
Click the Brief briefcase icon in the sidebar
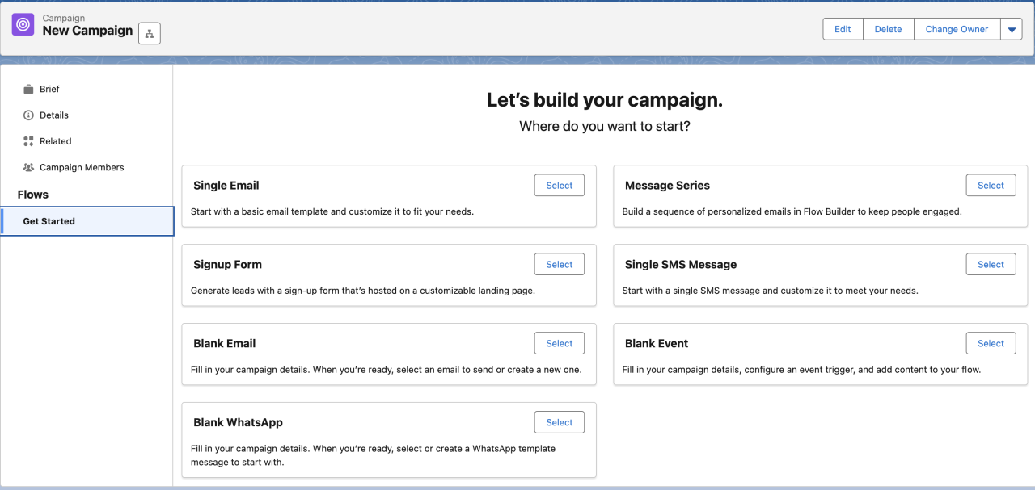click(x=28, y=89)
